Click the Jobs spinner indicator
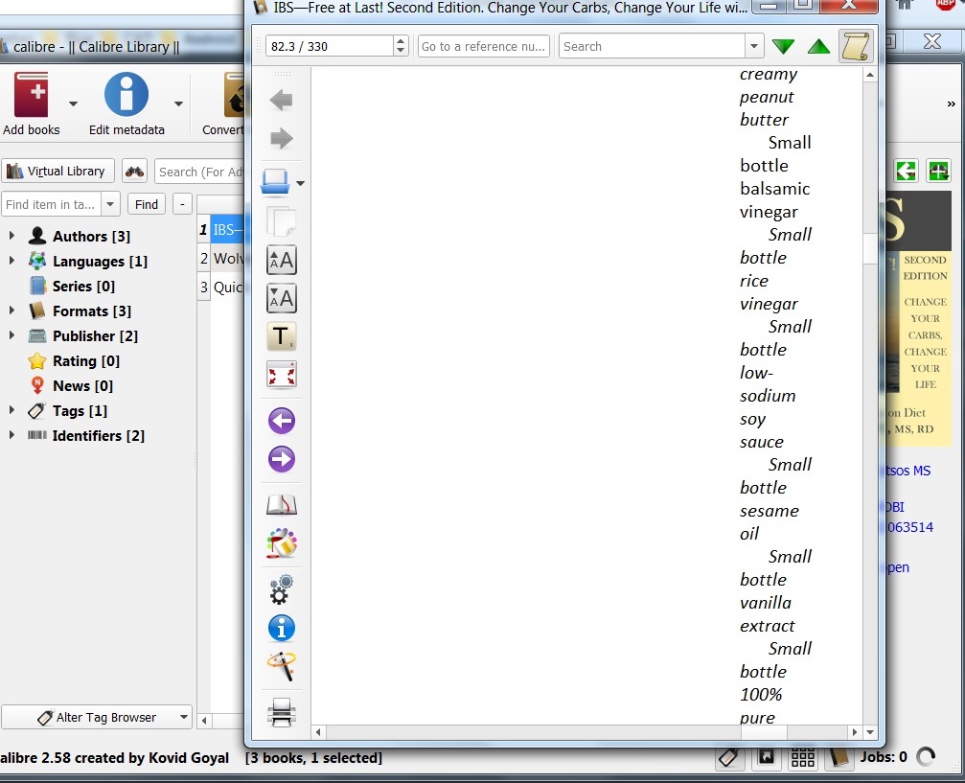965x783 pixels. point(926,756)
